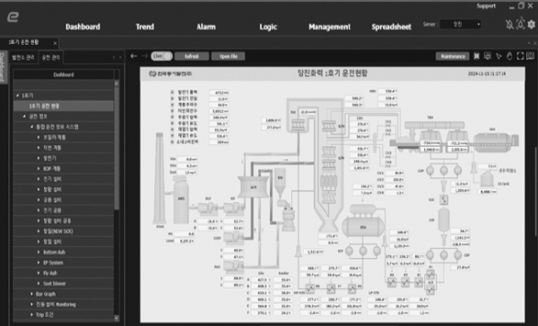Select the hand pan tool

click(509, 56)
